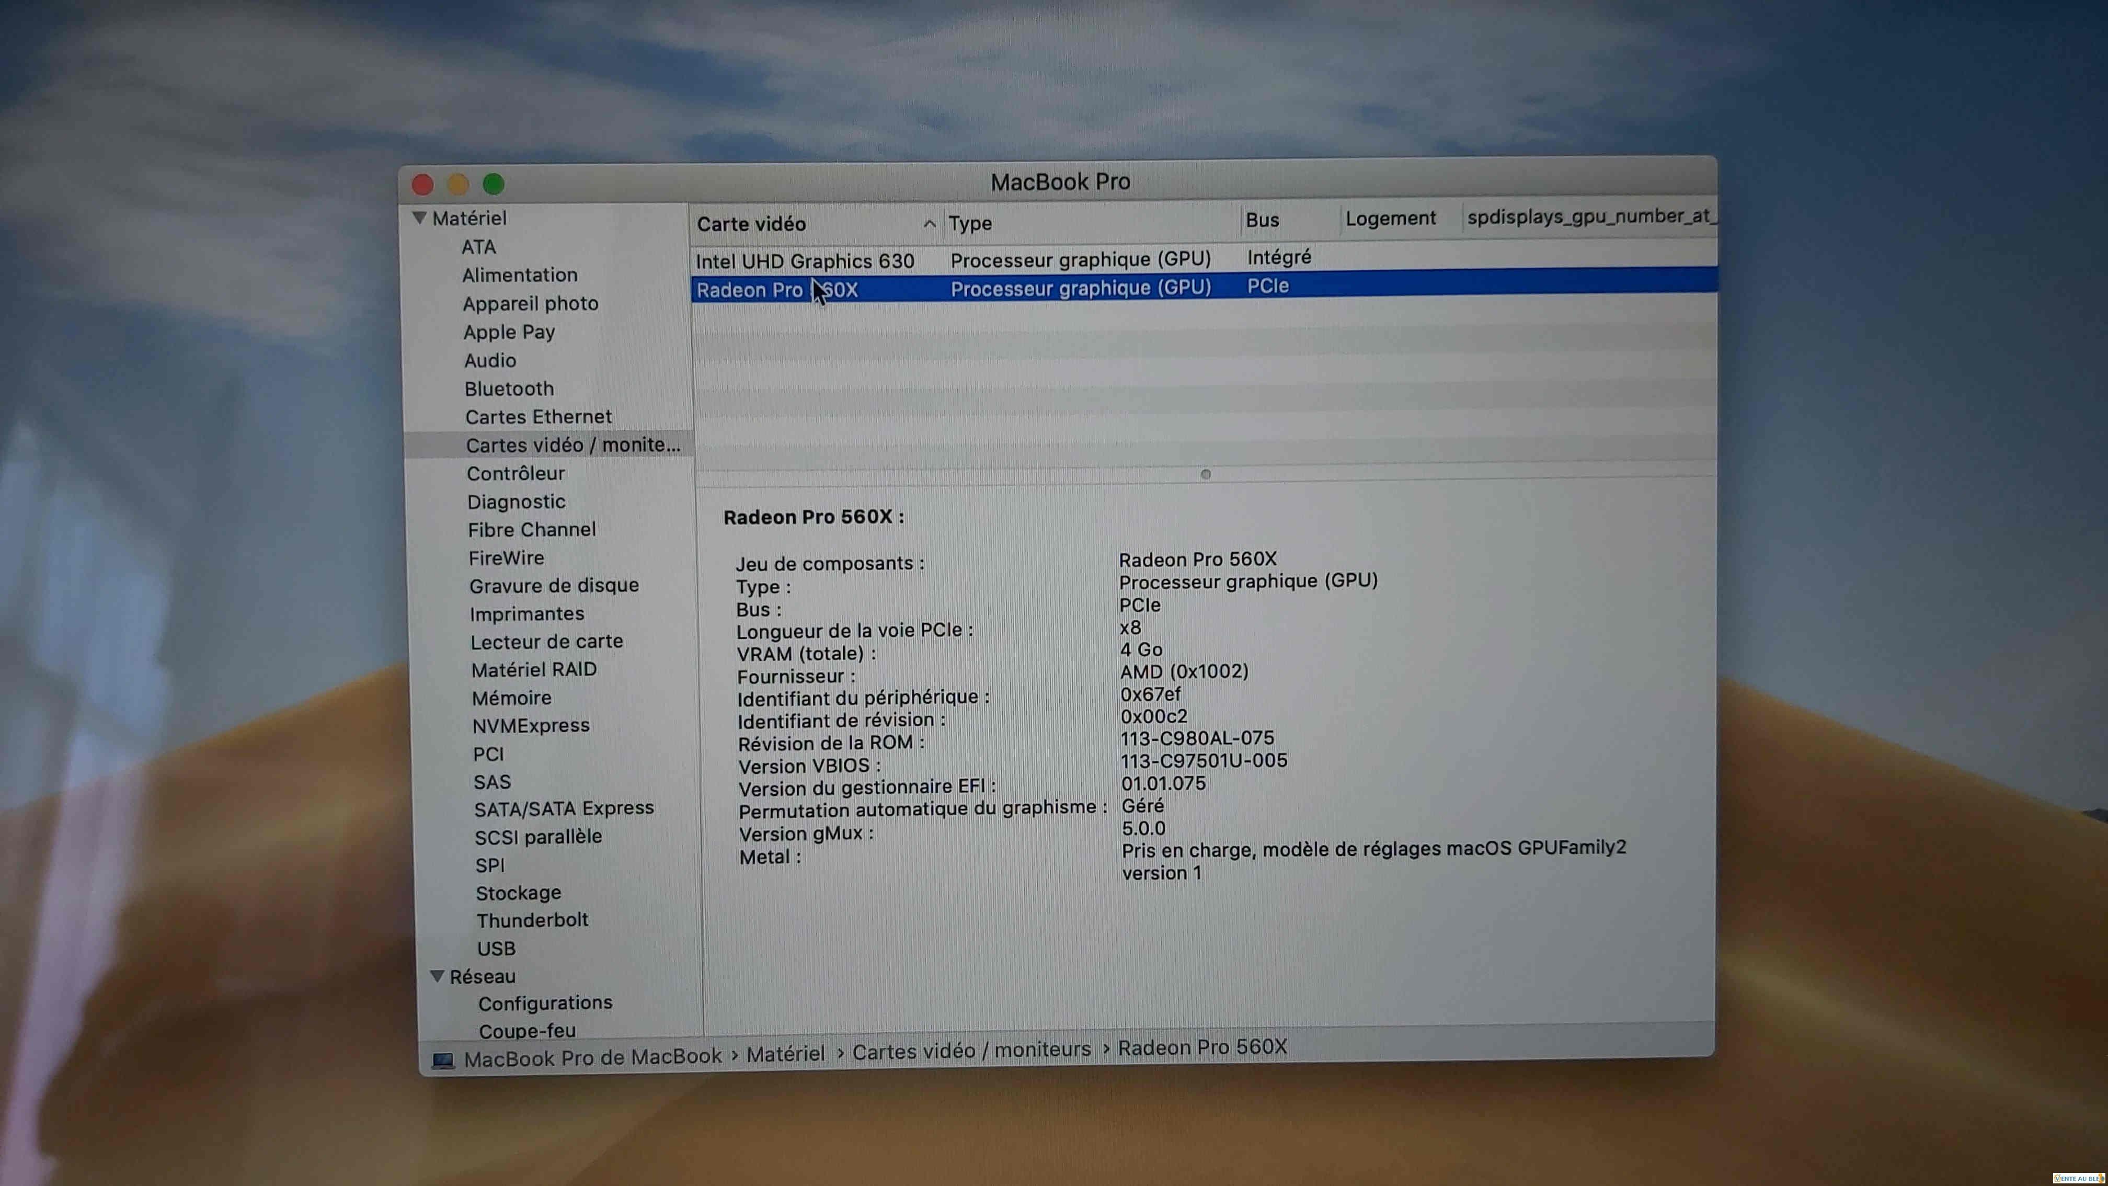
Task: Open Gravure de disque section
Action: pyautogui.click(x=554, y=585)
